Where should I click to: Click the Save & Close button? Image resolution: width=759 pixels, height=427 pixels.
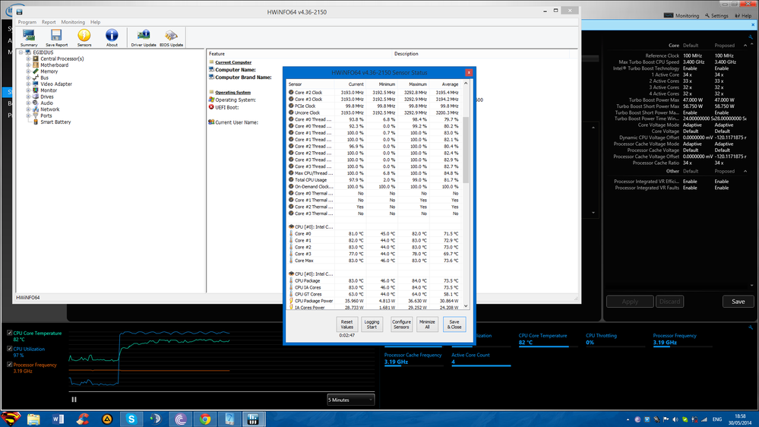(454, 324)
